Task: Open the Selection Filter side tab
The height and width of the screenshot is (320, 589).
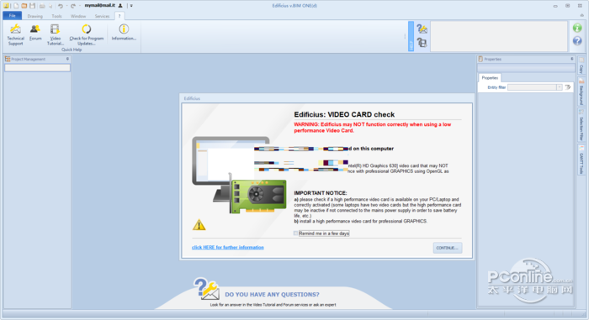Action: coord(581,126)
